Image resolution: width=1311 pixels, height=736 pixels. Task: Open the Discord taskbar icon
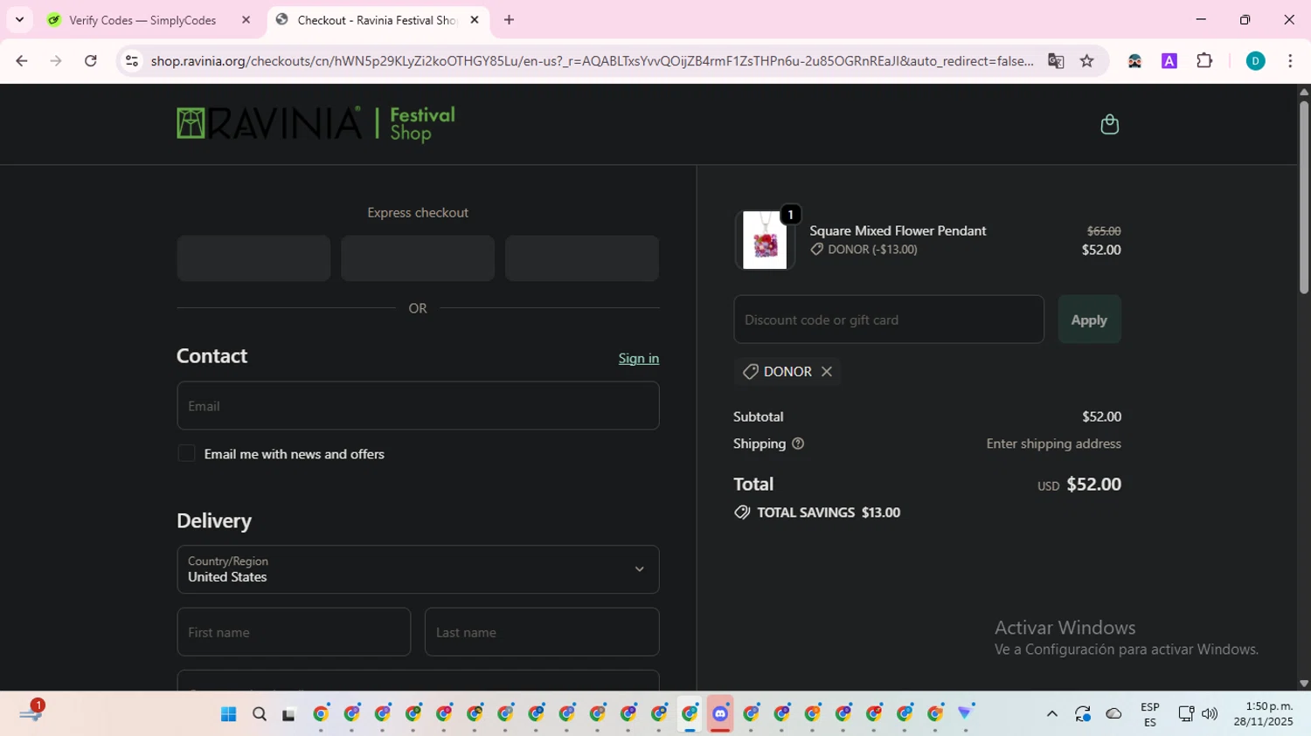click(720, 714)
